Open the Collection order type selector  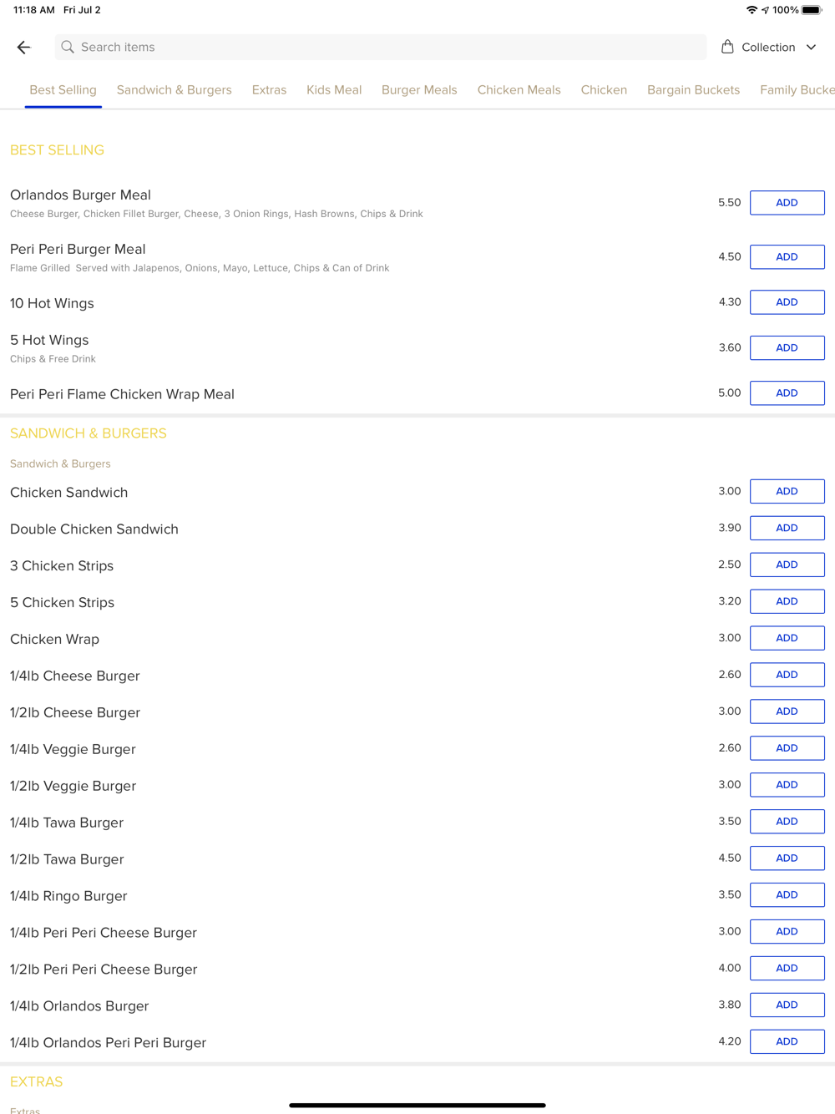769,48
